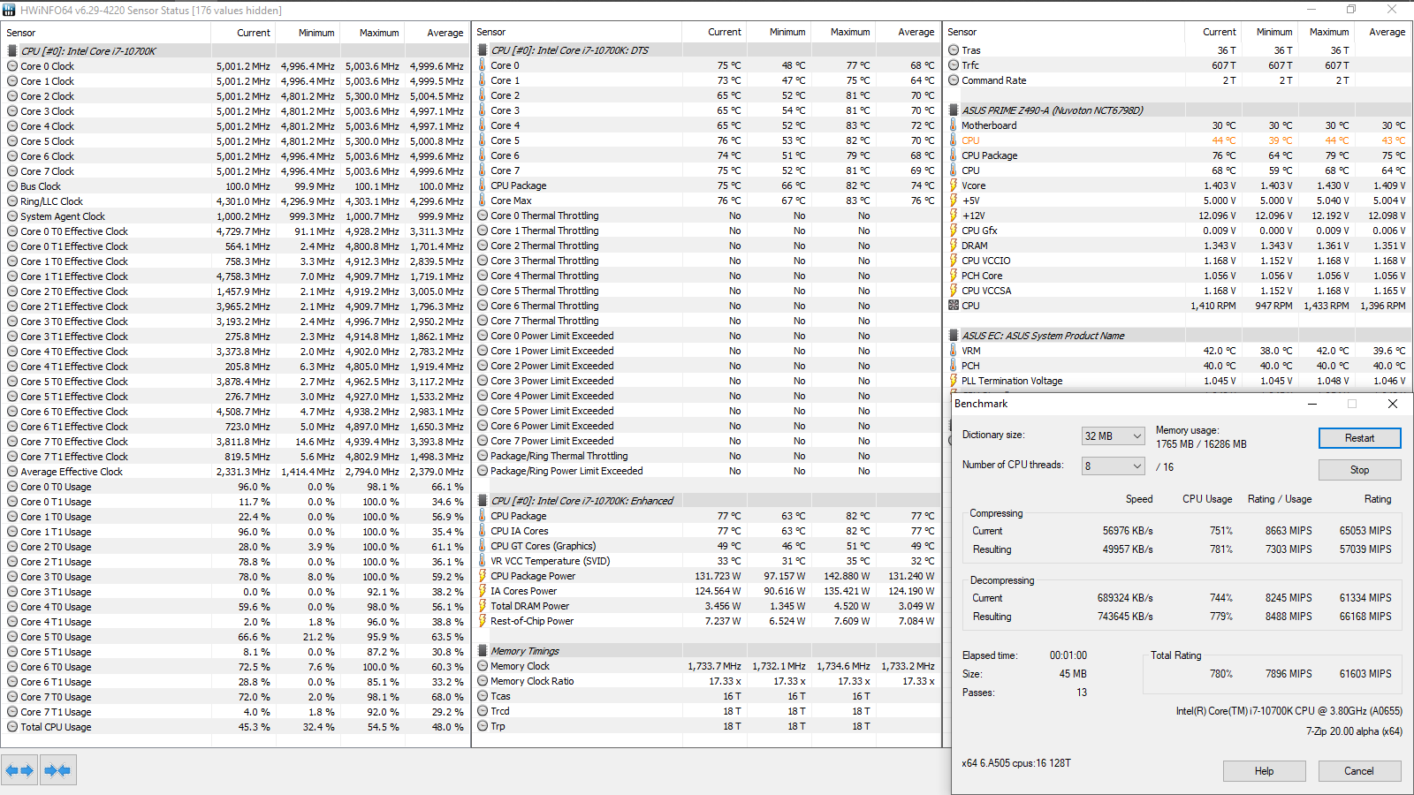The height and width of the screenshot is (795, 1414).
Task: Select the 'Core 7 T1 Effective Clock' row label
Action: pyautogui.click(x=74, y=457)
